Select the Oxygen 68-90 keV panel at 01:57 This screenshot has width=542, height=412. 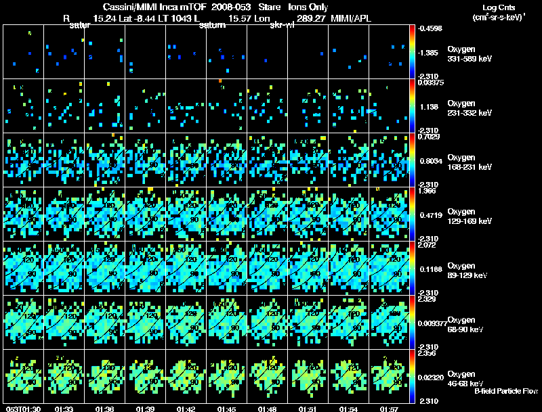click(x=389, y=323)
